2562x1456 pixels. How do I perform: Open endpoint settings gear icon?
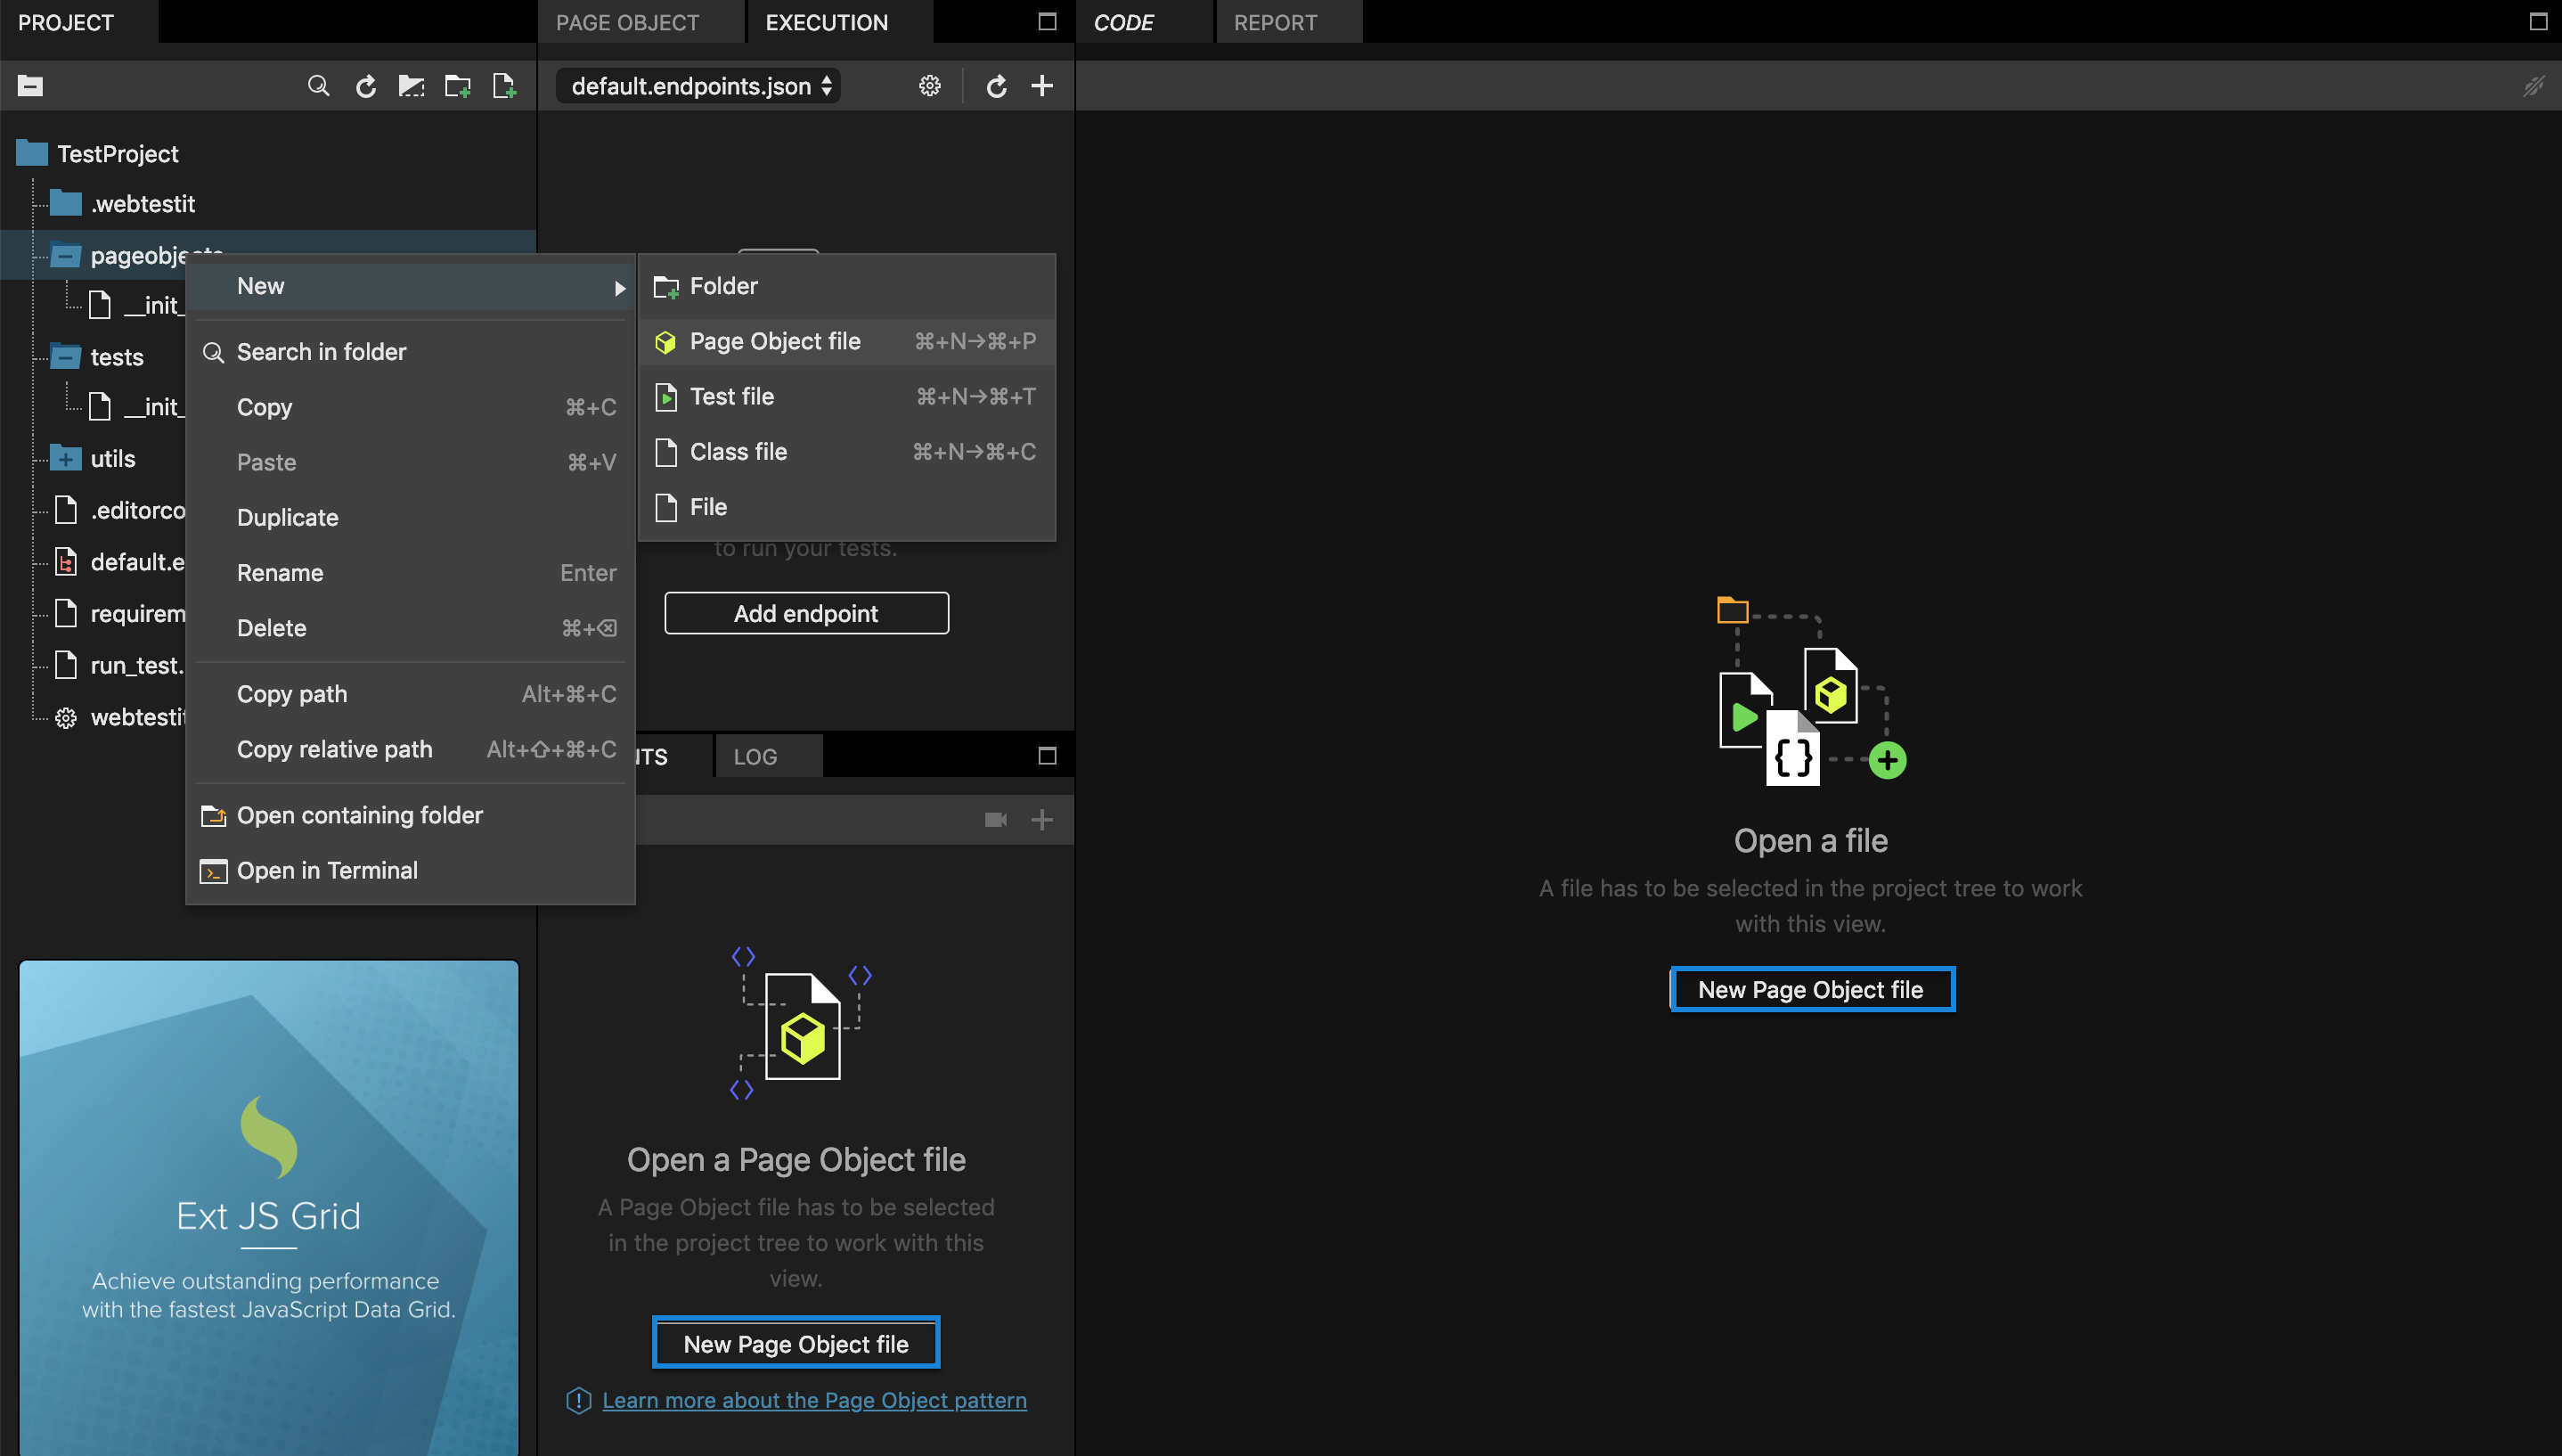930,86
